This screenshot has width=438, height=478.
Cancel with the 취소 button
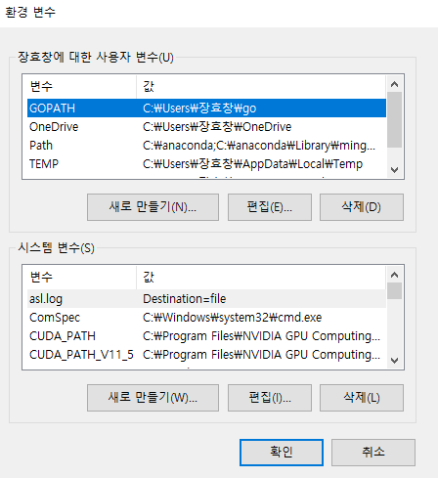[373, 453]
